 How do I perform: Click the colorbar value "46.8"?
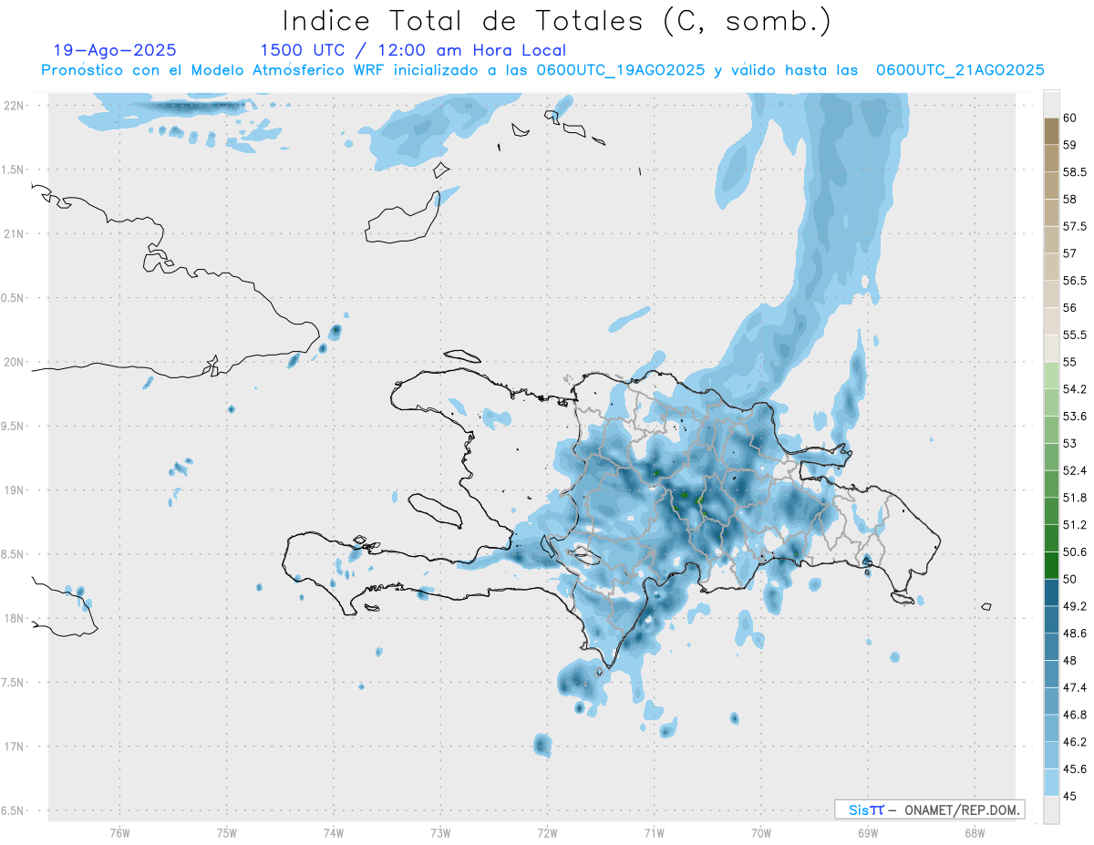pyautogui.click(x=1074, y=715)
